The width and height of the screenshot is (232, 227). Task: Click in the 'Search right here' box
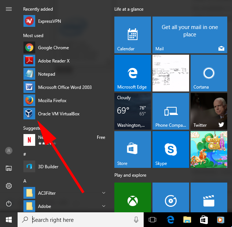[81, 220]
